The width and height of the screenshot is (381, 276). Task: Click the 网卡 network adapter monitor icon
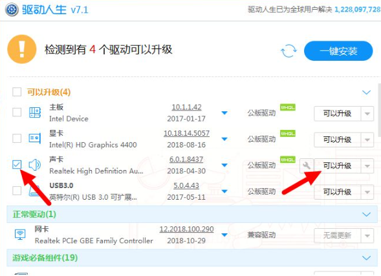click(20, 235)
